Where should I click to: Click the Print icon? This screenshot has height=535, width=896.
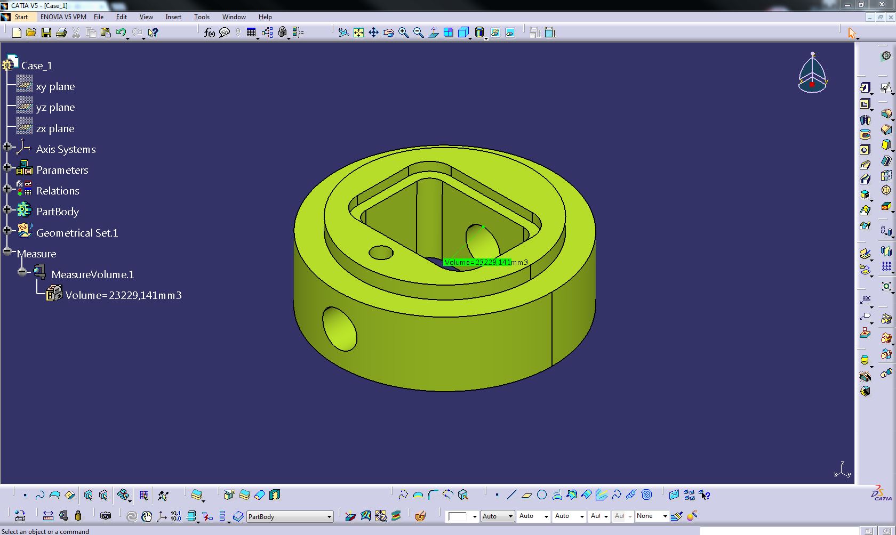click(x=61, y=33)
